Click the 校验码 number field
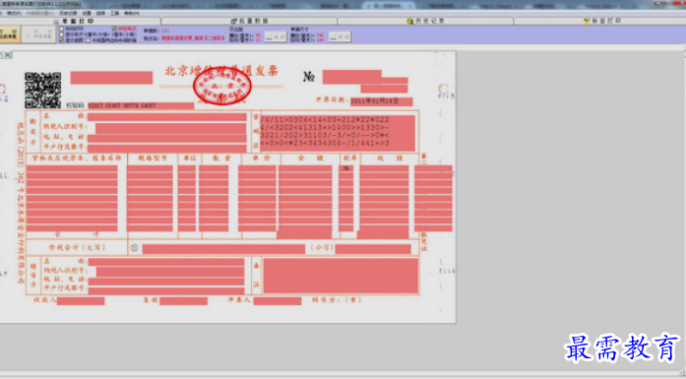This screenshot has height=379, width=686. [x=141, y=105]
